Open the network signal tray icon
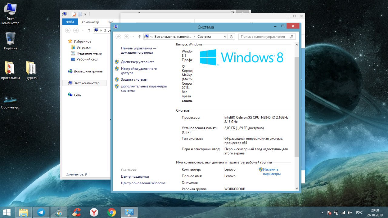Screen dimensions: 388x218 (343, 213)
